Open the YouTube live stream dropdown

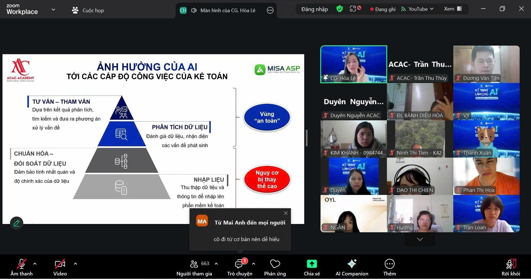418,9
